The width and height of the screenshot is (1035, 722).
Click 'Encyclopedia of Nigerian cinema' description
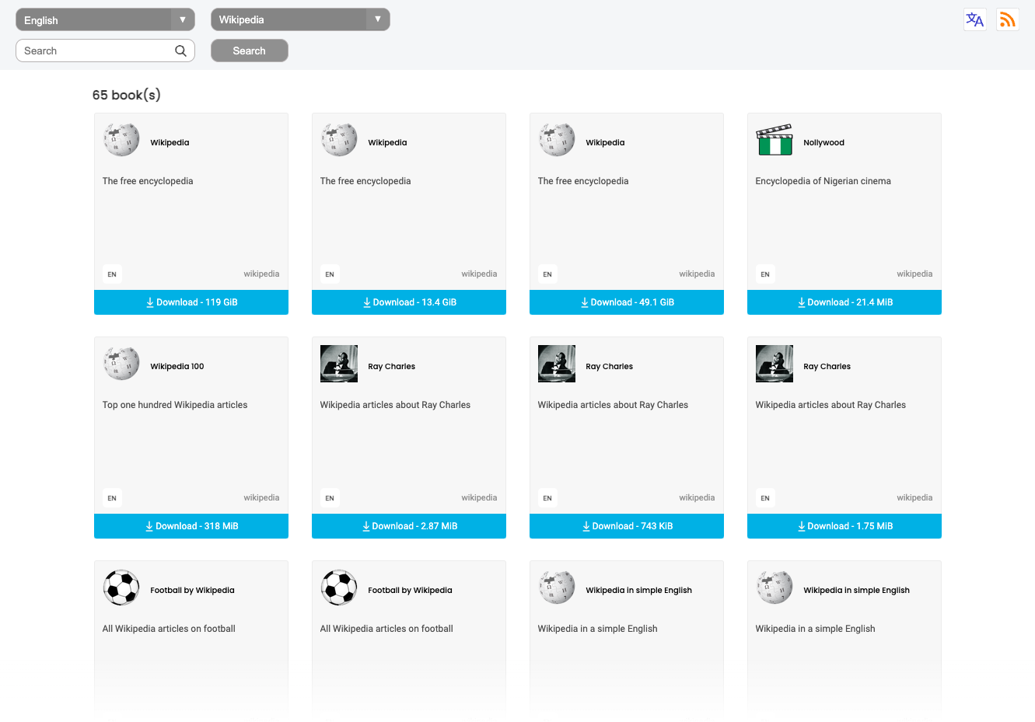point(823,181)
